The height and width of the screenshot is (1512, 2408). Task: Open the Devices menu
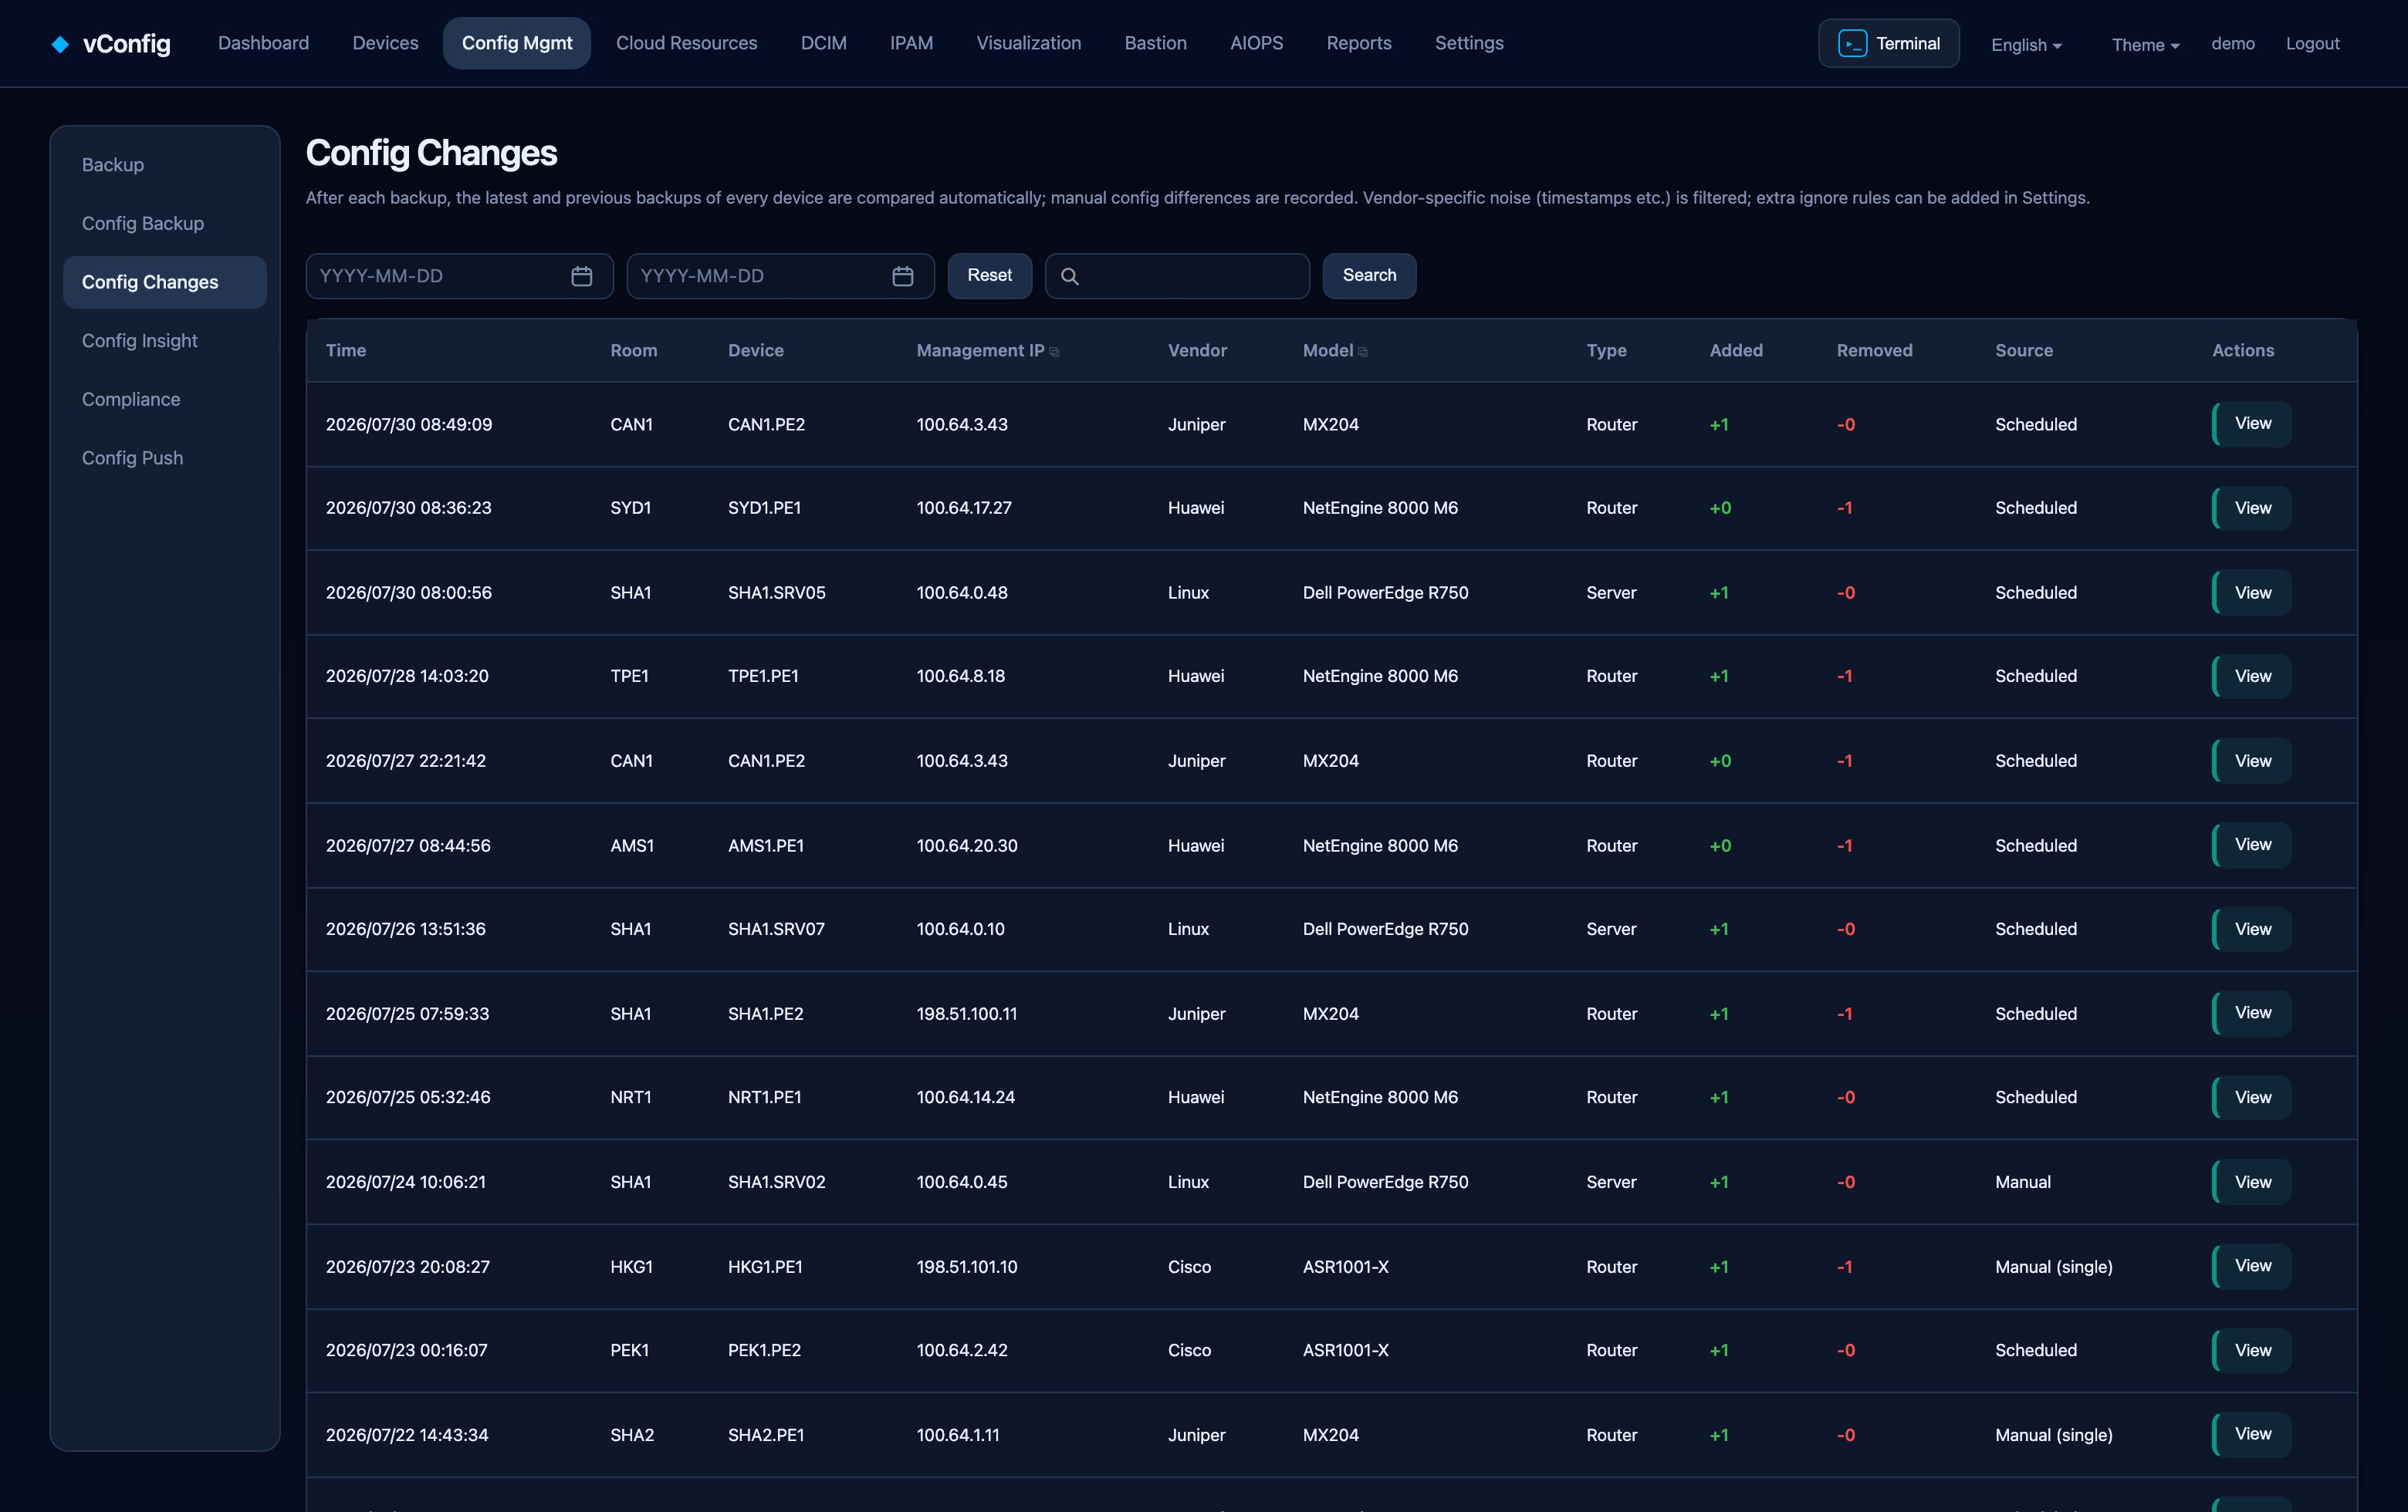[385, 43]
